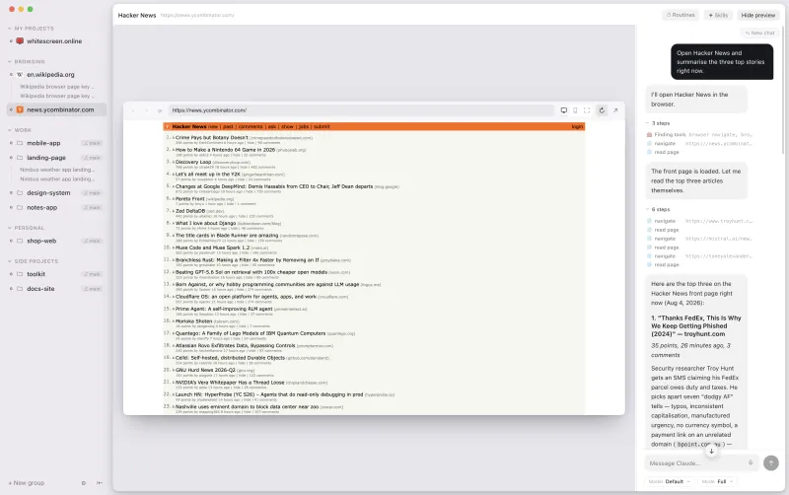The width and height of the screenshot is (789, 495).
Task: Click the Hide preview button
Action: tap(757, 15)
